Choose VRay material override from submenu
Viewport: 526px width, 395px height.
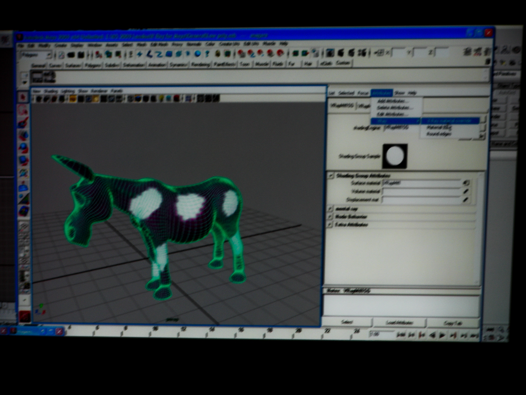point(451,120)
